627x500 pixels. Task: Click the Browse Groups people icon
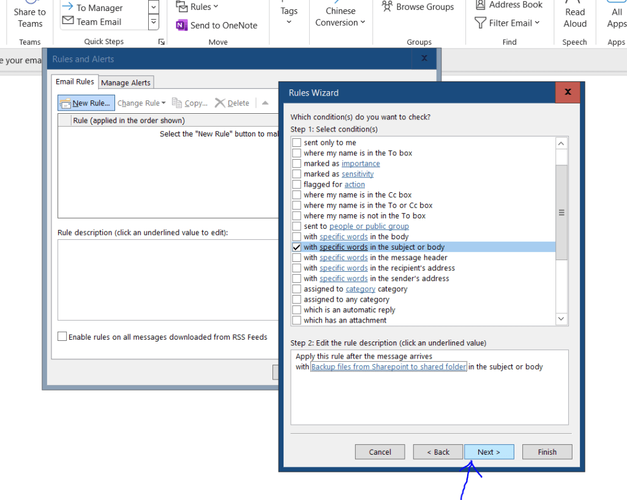click(387, 7)
